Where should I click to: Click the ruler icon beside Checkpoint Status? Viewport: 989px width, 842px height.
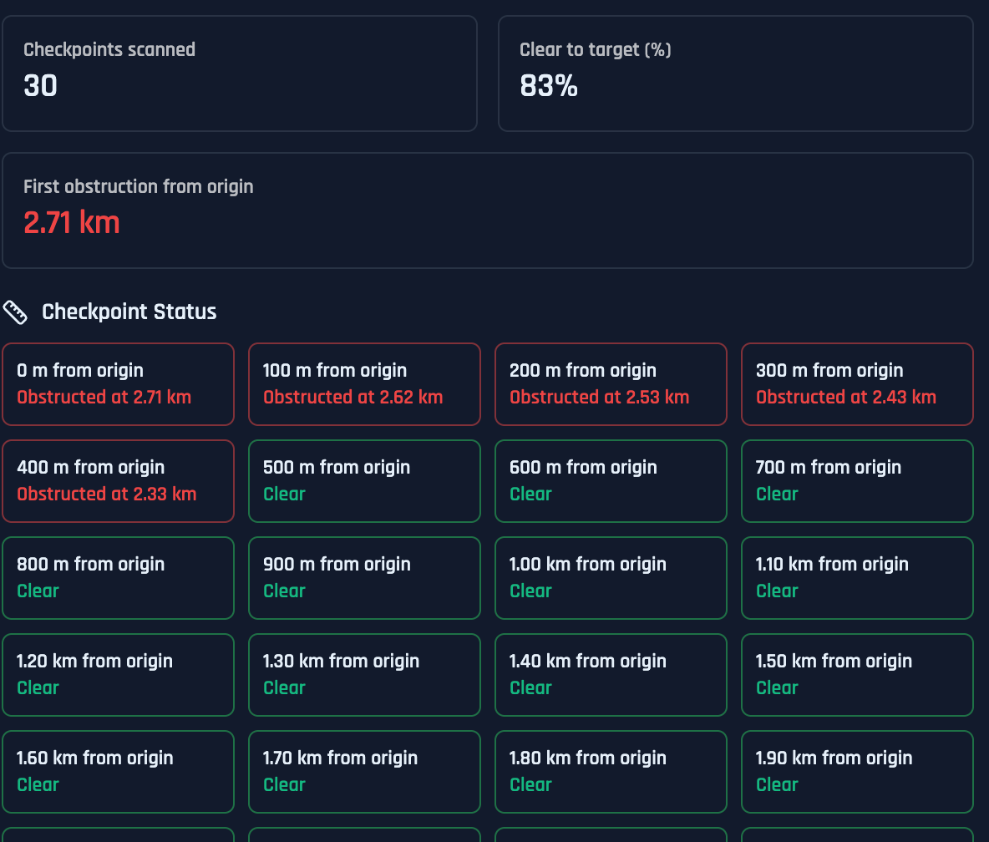pos(15,312)
